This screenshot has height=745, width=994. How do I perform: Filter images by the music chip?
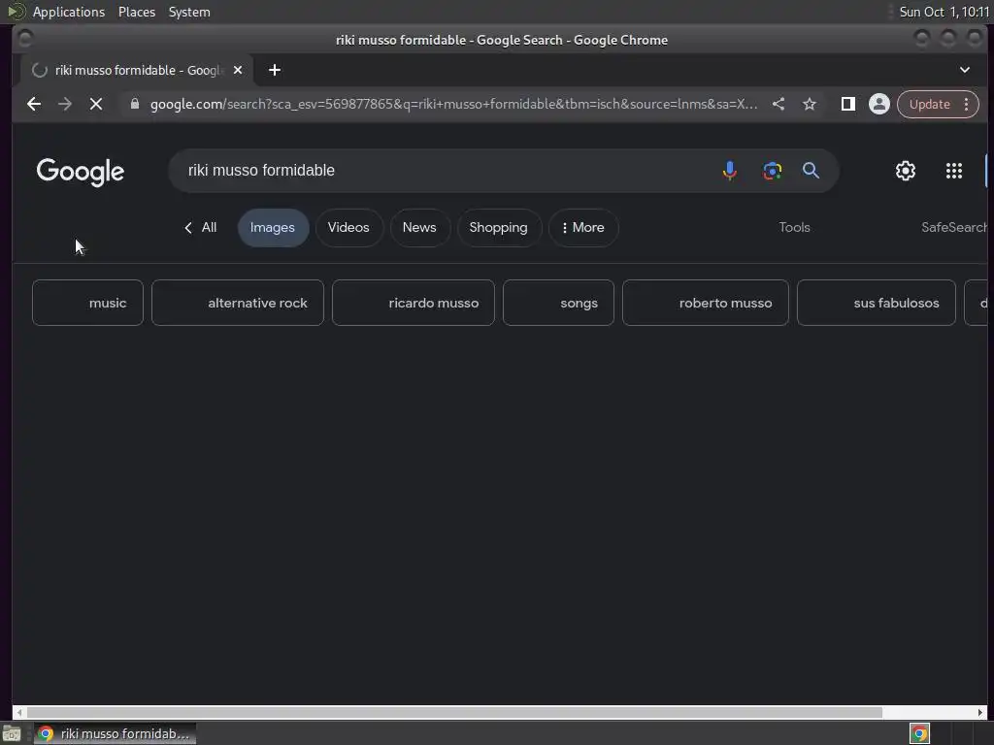(x=87, y=303)
